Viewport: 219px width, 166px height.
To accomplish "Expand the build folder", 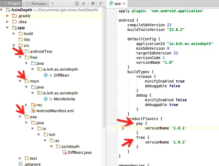I will click(x=14, y=34).
